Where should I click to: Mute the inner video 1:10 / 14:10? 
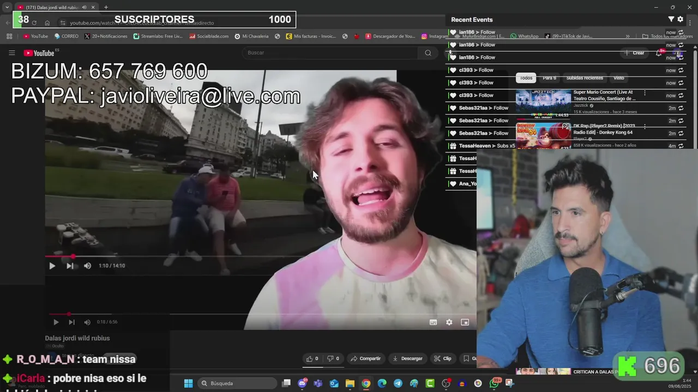click(x=87, y=266)
